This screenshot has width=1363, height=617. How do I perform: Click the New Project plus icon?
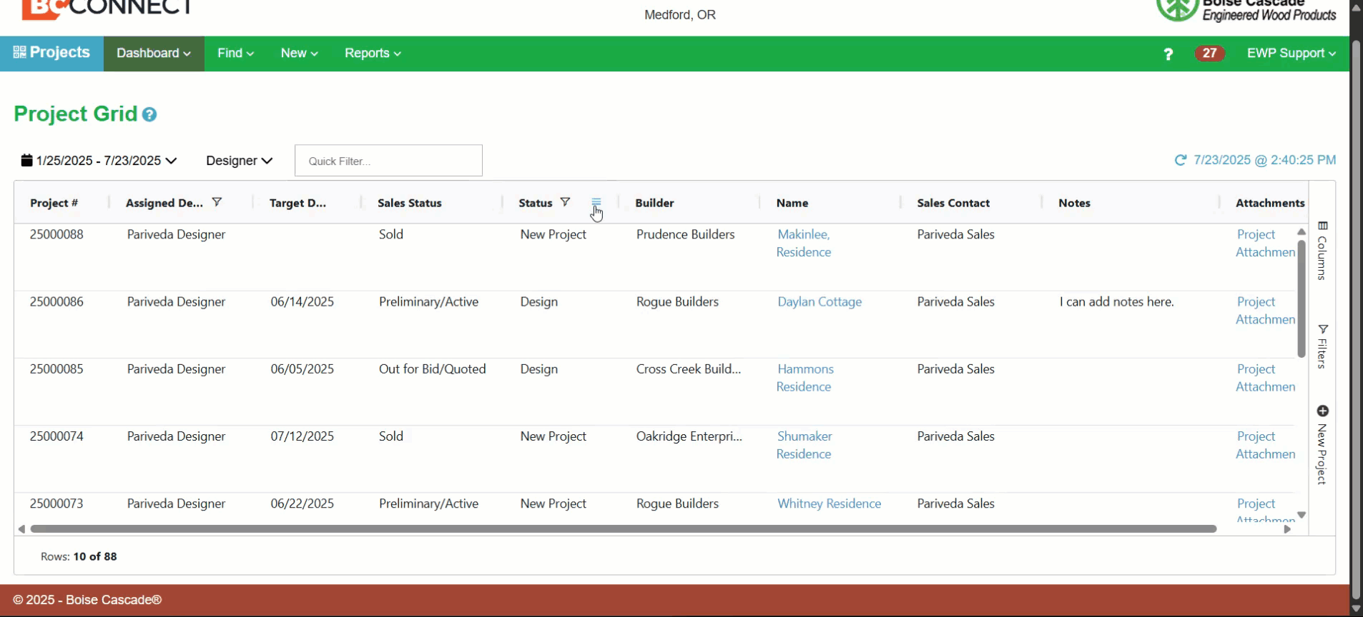click(1322, 411)
